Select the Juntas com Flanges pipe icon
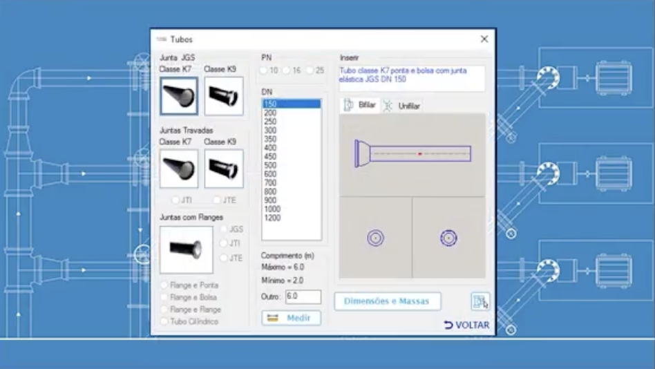Viewport: 655px width, 369px height. (187, 249)
